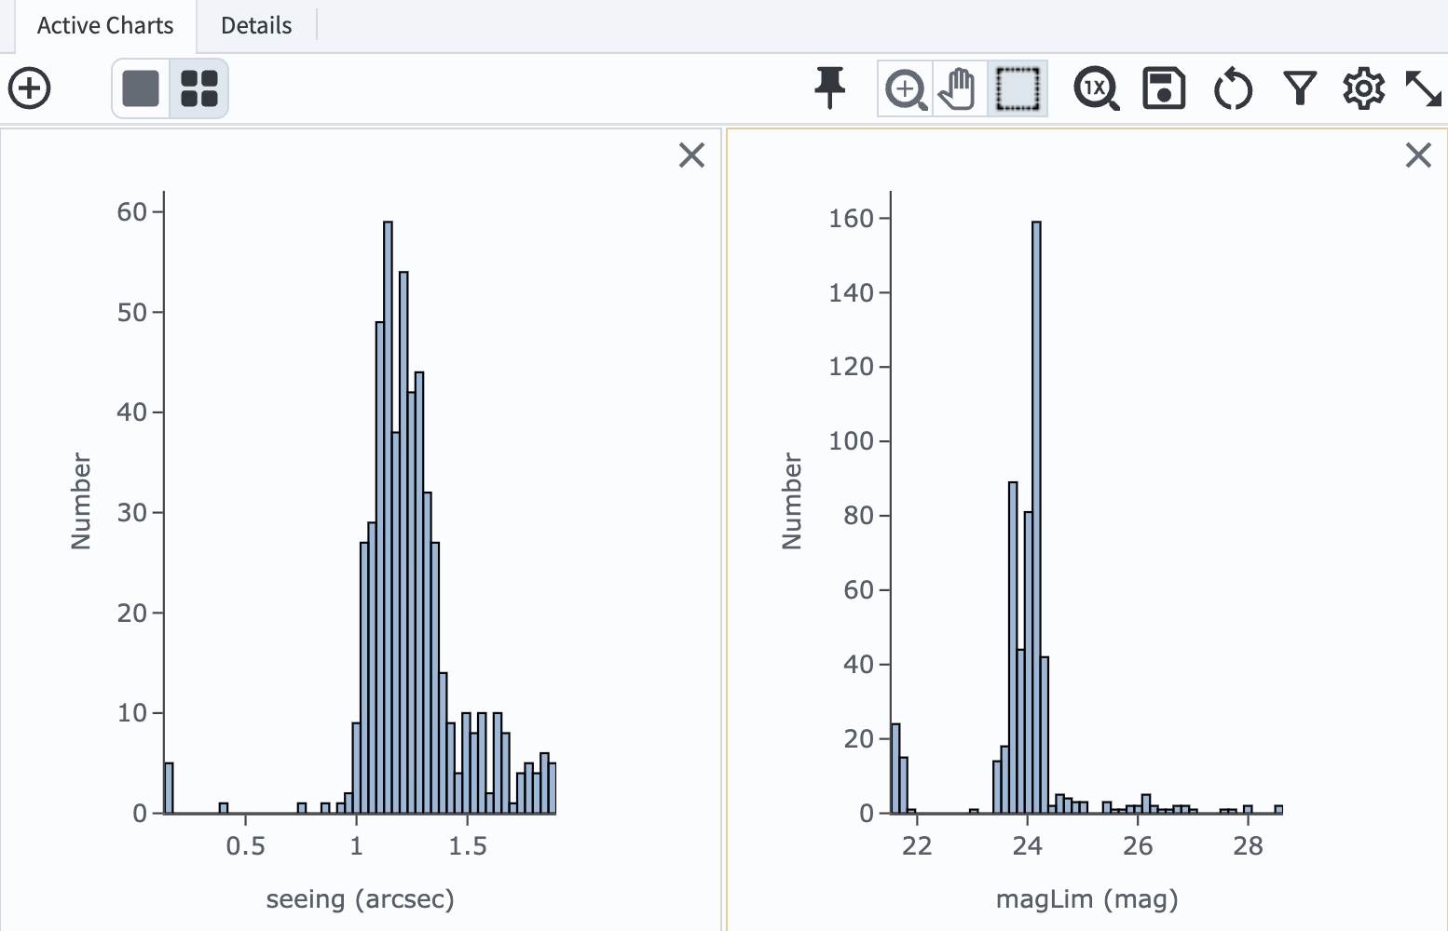The height and width of the screenshot is (931, 1448).
Task: Dismiss the magLim histogram chart
Action: 1418,155
